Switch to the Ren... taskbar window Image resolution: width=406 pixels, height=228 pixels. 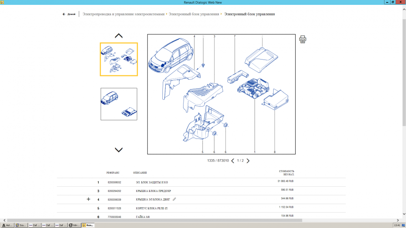click(88, 225)
